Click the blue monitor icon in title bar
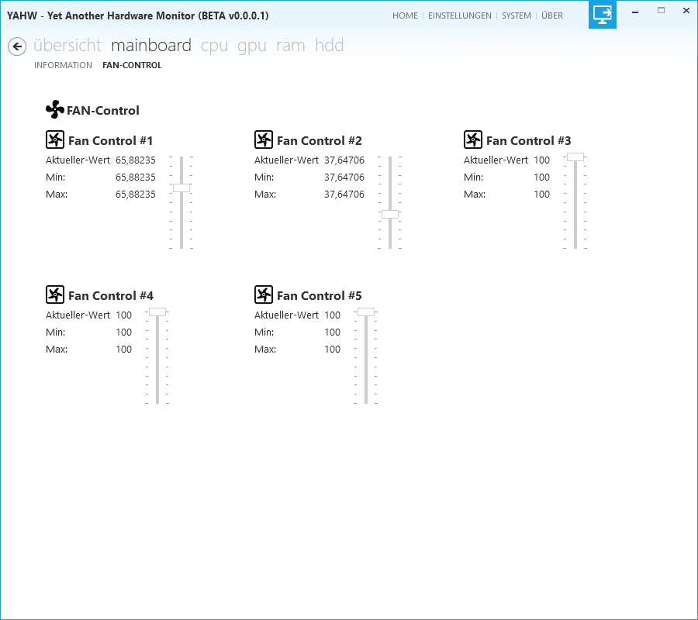The width and height of the screenshot is (698, 620). pos(603,15)
